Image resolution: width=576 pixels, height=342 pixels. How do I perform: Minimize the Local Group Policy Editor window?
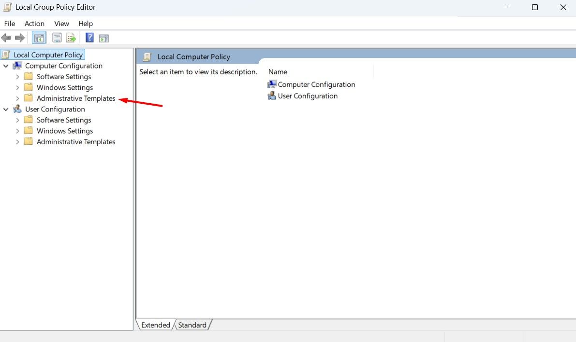506,7
